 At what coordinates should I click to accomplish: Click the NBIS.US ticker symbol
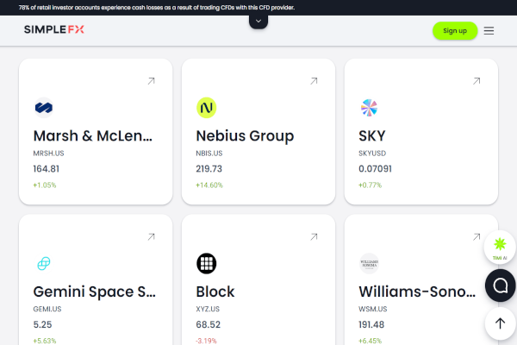[209, 154]
